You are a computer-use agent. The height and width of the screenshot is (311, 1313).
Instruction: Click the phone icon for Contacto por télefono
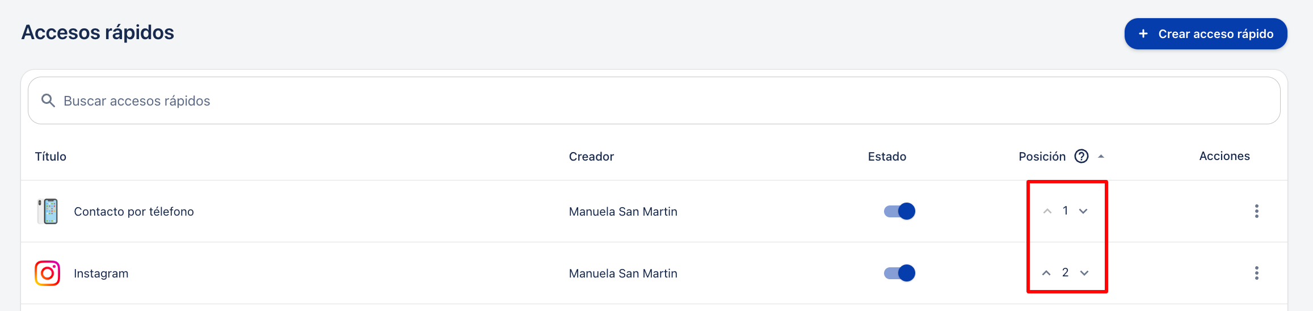click(48, 211)
